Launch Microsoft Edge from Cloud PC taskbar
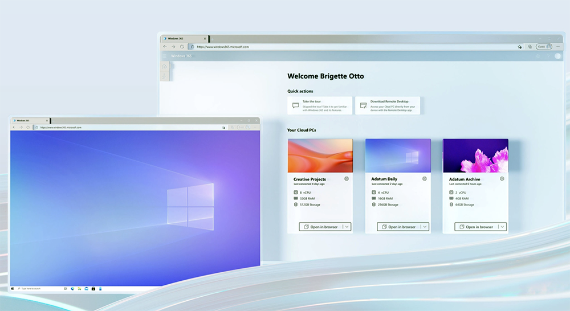 72,288
